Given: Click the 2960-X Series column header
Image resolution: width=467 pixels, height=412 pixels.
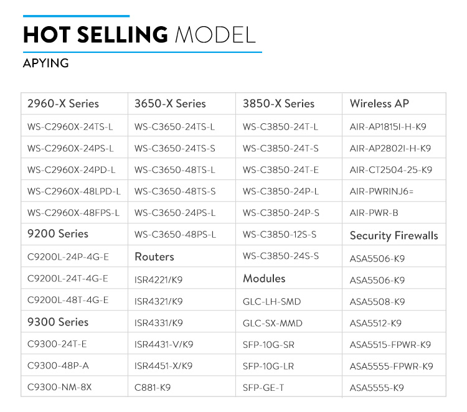Looking at the screenshot, I should [63, 104].
